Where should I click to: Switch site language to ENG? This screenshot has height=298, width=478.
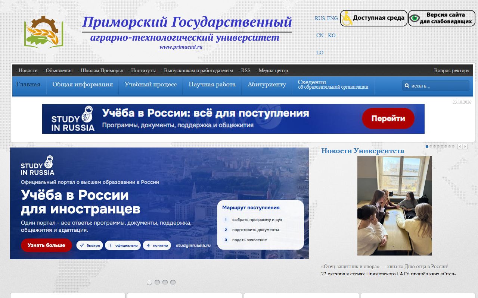point(332,18)
